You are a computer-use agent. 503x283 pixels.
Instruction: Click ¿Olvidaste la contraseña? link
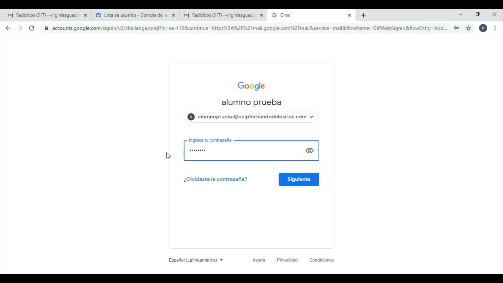(215, 179)
